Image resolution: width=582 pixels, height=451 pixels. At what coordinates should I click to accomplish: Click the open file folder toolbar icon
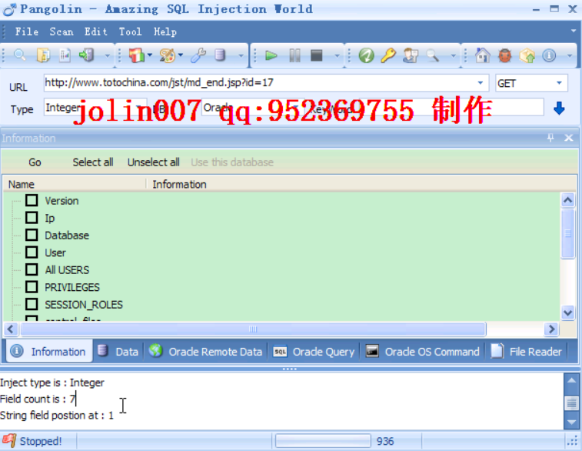(43, 55)
